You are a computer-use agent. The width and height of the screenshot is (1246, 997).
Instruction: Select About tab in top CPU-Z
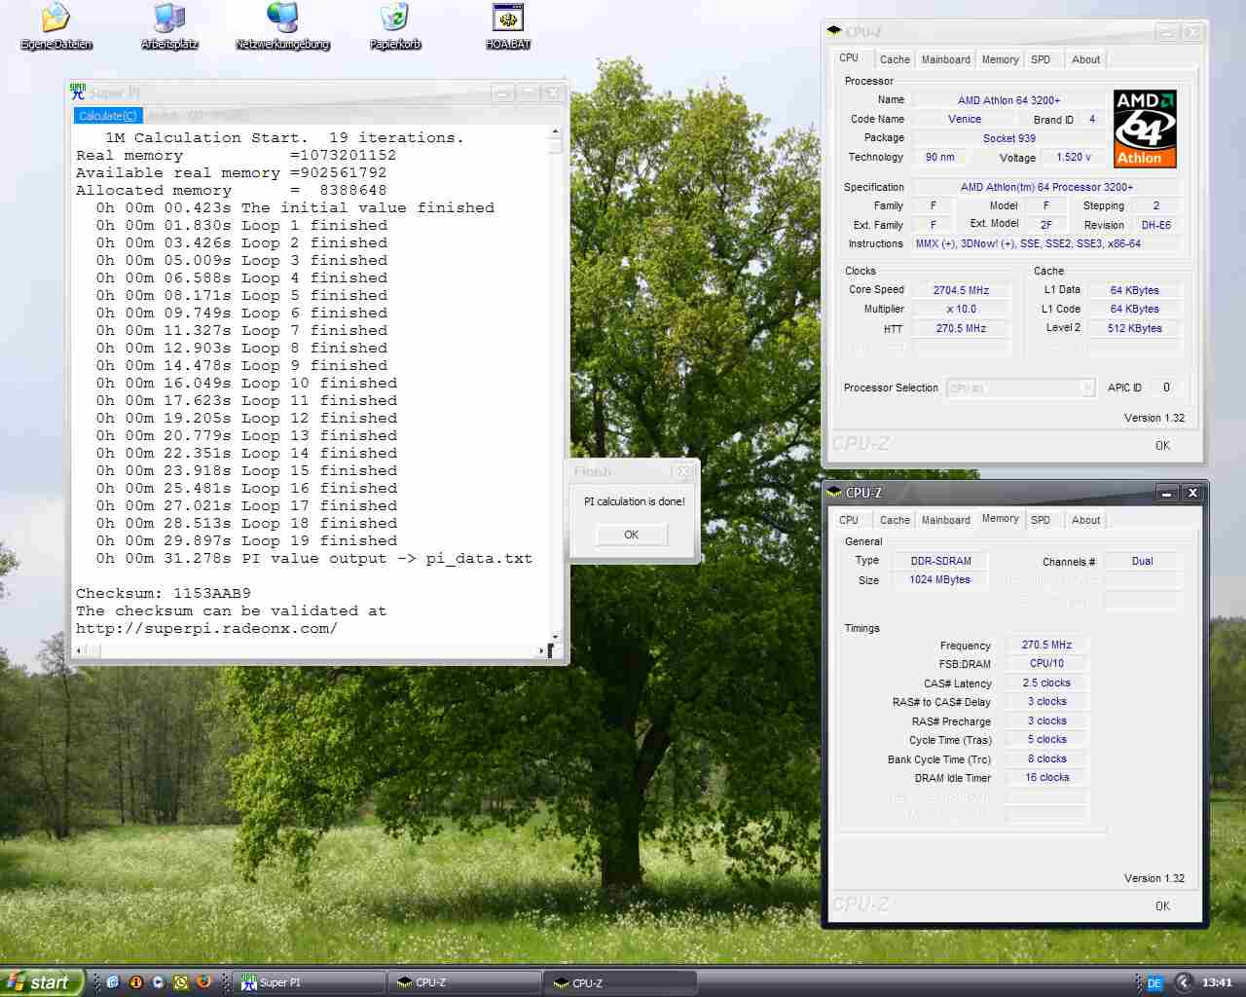click(x=1085, y=59)
